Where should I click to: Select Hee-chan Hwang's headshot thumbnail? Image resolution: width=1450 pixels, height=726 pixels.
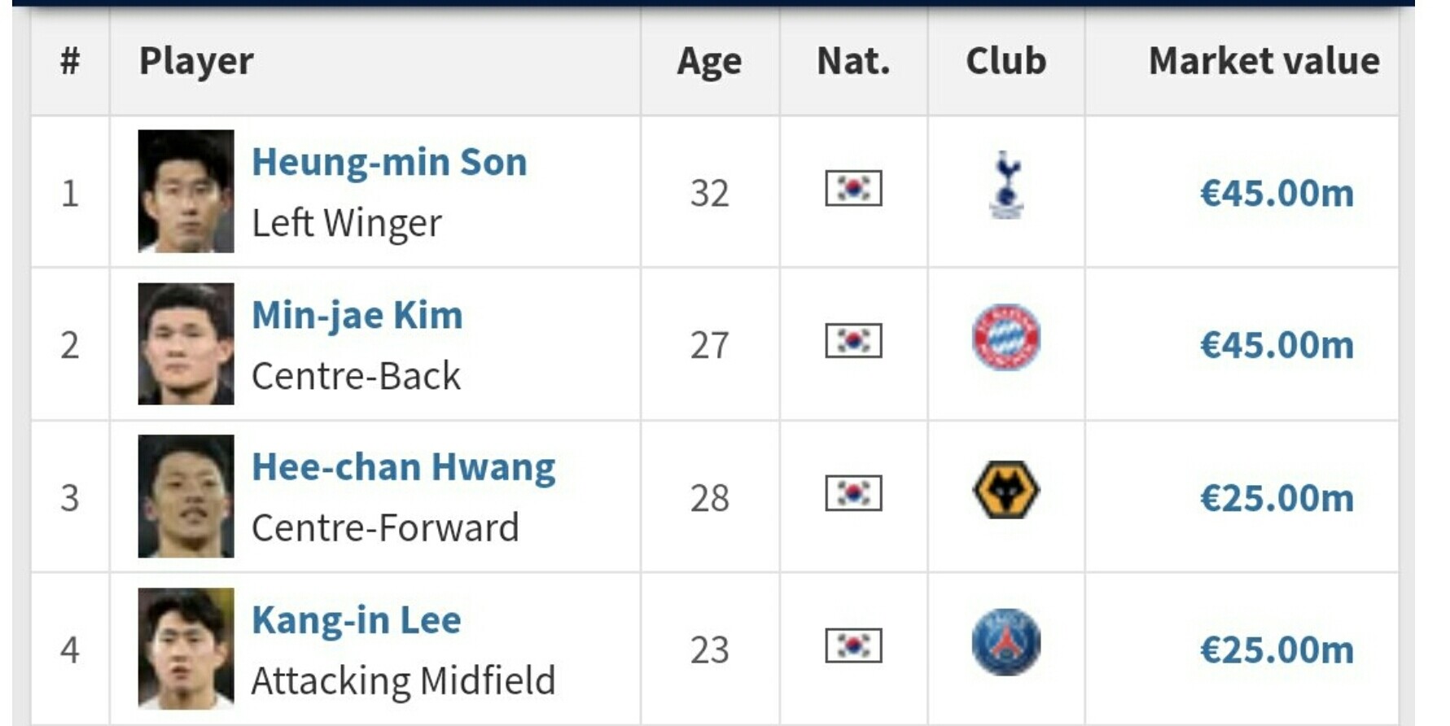point(186,496)
